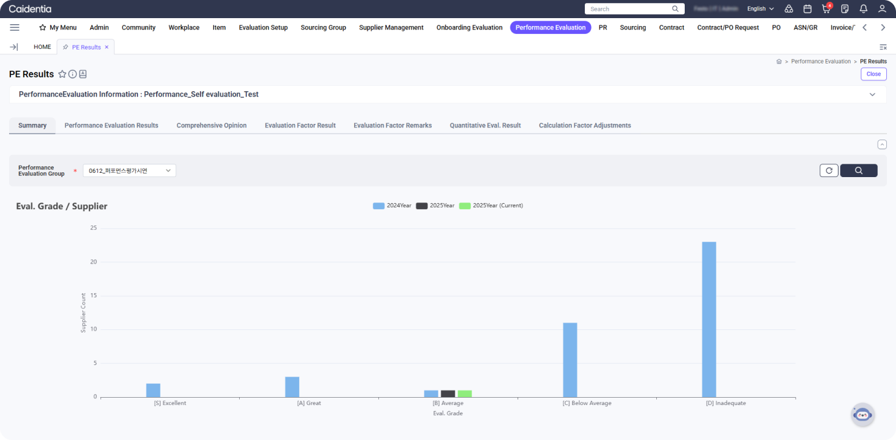
Task: Open Supplier Management menu
Action: (x=391, y=27)
